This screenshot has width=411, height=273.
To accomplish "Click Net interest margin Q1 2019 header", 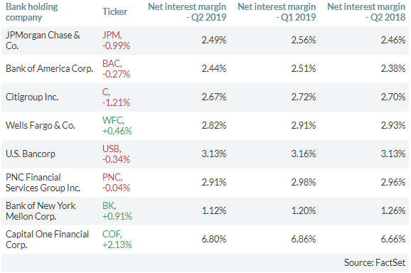I will (277, 12).
